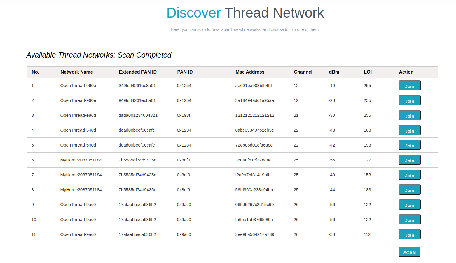Screen dimensions: 456x263
Task: Click OpenThread-9ac0 name in row 11
Action: coord(78,234)
